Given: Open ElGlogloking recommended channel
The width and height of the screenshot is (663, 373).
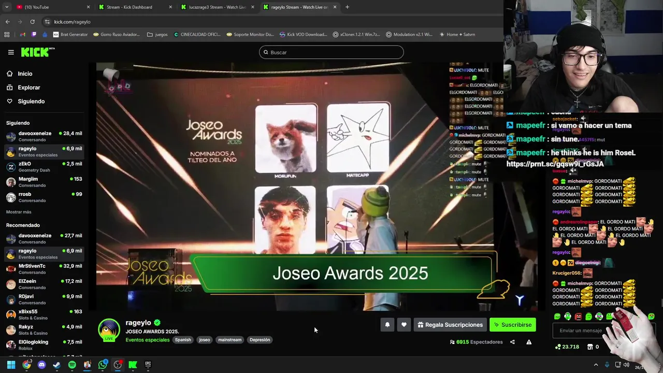Looking at the screenshot, I should [x=44, y=345].
